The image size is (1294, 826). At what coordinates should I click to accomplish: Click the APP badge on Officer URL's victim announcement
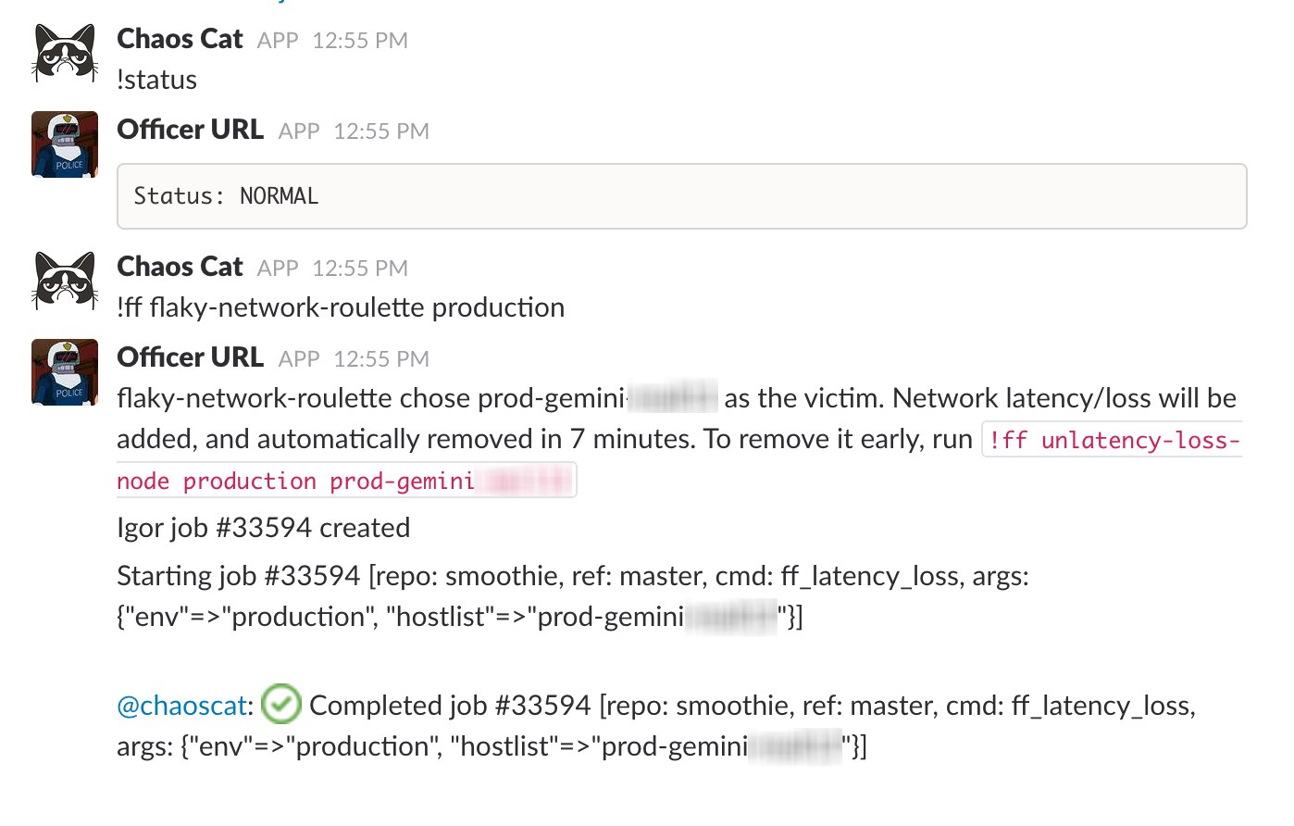pyautogui.click(x=299, y=359)
